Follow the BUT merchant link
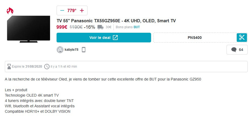 coord(137,27)
